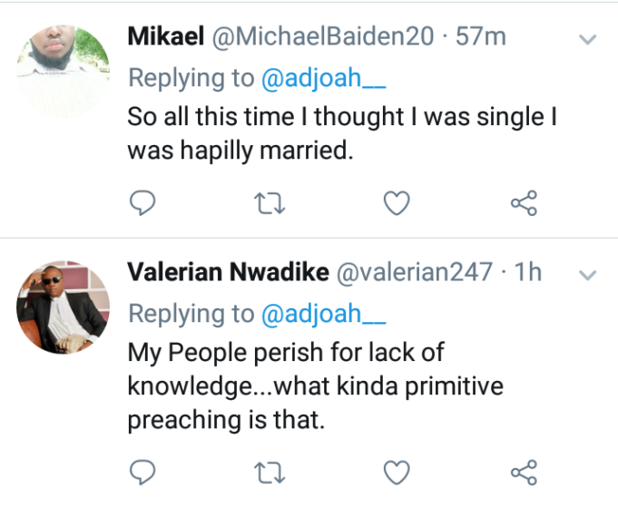The width and height of the screenshot is (618, 507).
Task: Retweet Mikael's tweet
Action: (x=269, y=205)
